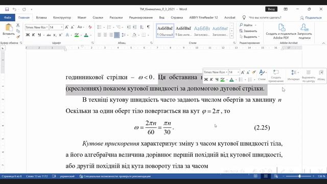
Task: Pick up formatting with ribbon Format Painter
Action: point(18,37)
